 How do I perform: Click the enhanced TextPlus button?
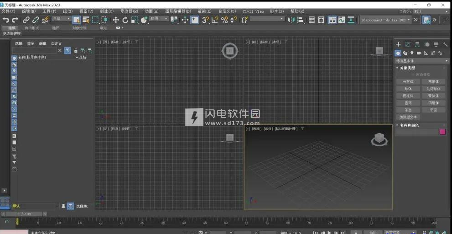click(408, 117)
